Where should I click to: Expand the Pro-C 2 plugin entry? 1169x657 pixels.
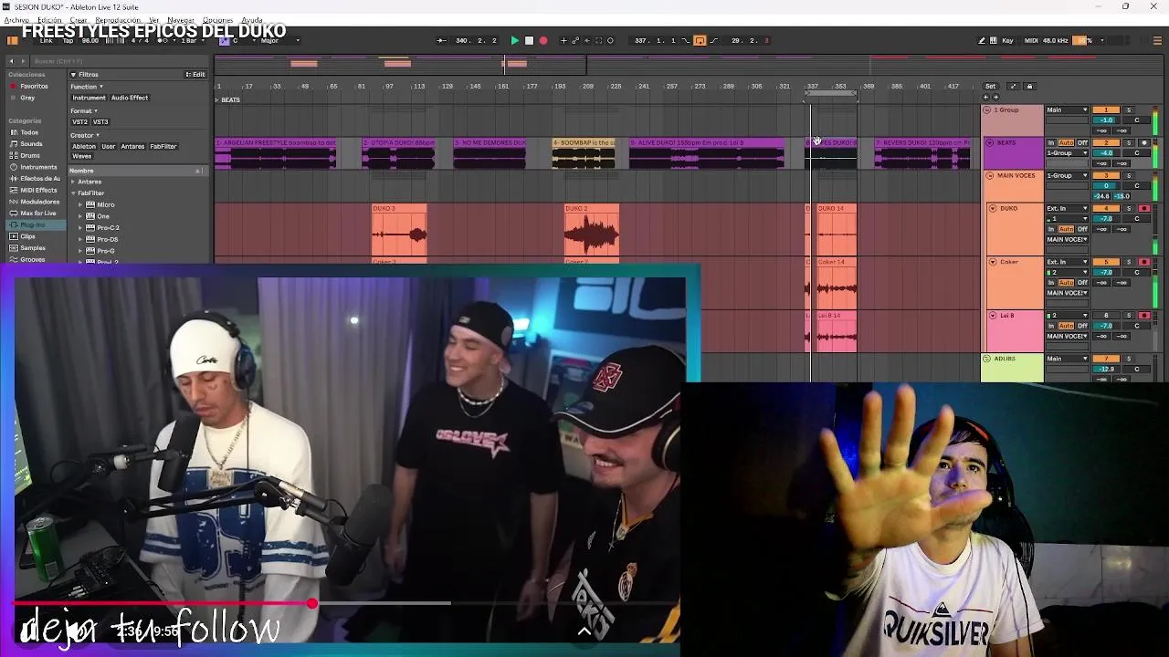[x=80, y=227]
